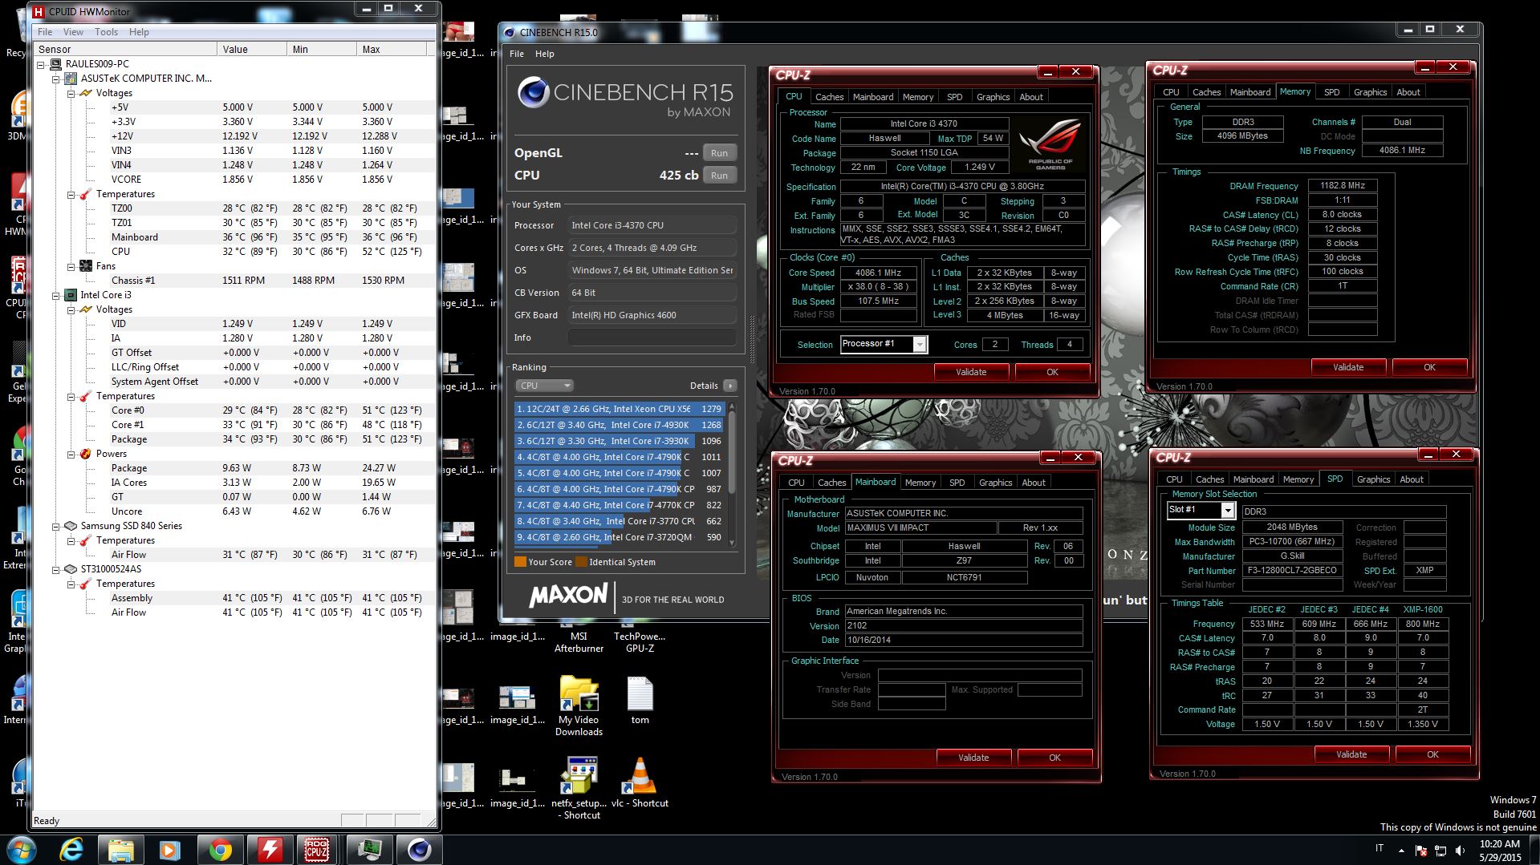Open TechPowerUp GPU-Z desktop shortcut
This screenshot has width=1540, height=865.
[640, 641]
